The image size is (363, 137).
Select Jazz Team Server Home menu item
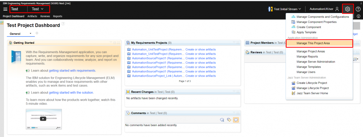coord(312,93)
